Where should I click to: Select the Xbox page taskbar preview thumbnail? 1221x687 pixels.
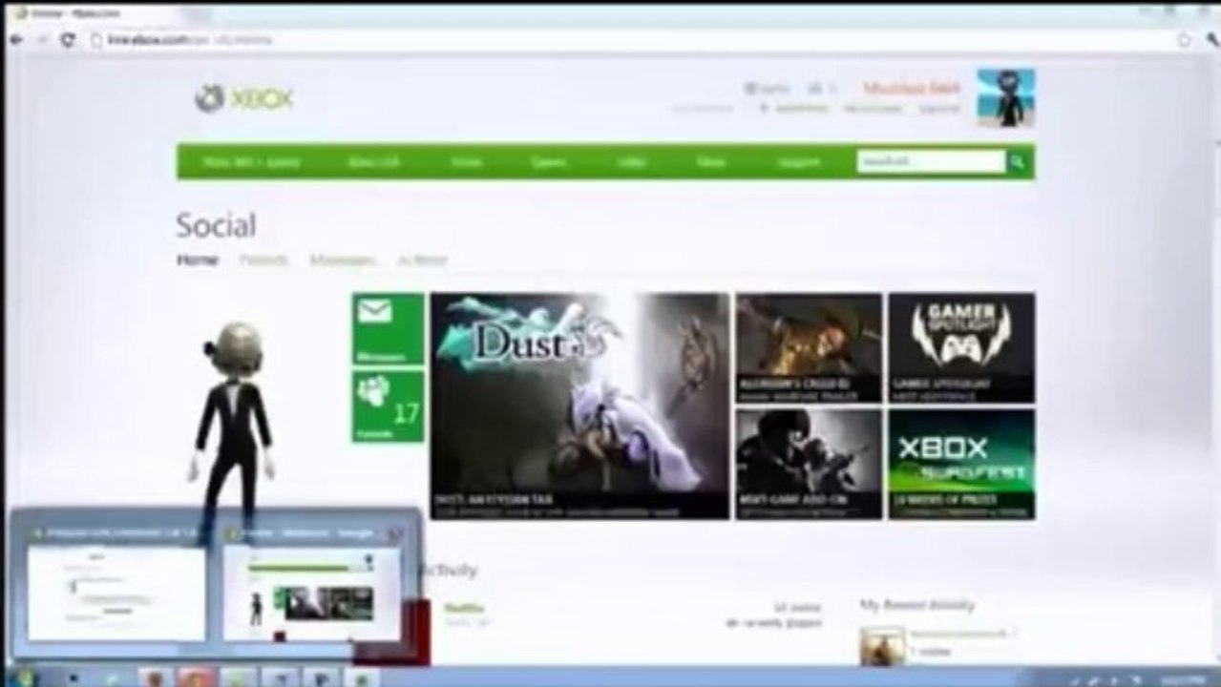point(312,593)
